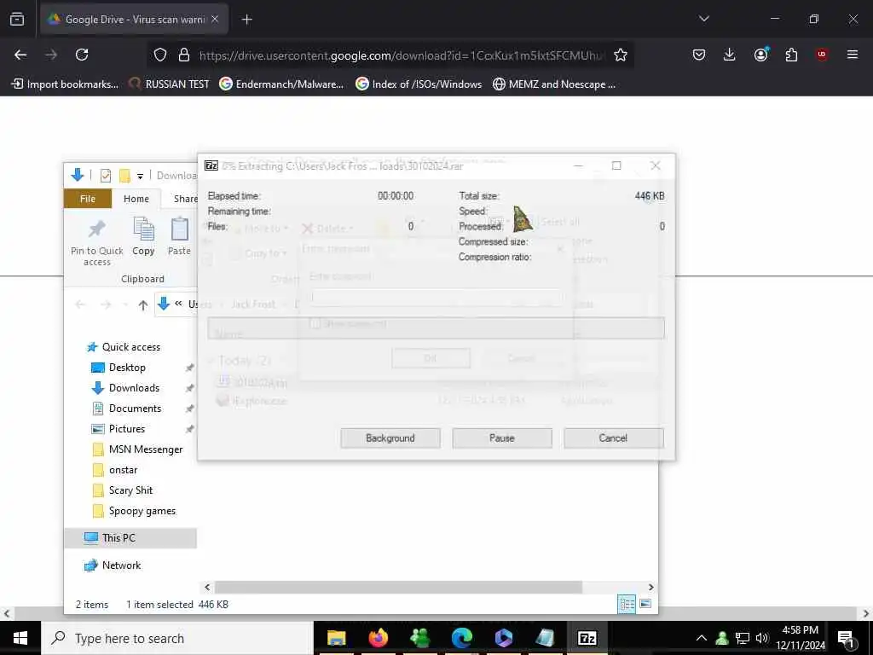Open Index of /ISOs/Windows bookmark

tap(419, 84)
